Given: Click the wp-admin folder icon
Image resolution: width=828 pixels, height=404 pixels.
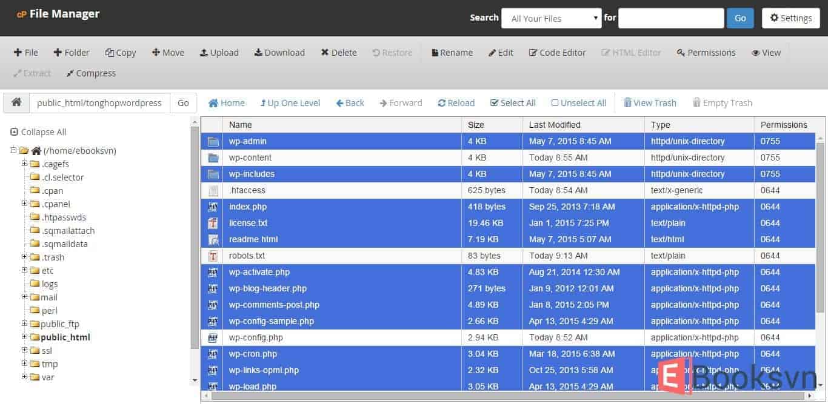Looking at the screenshot, I should [213, 141].
